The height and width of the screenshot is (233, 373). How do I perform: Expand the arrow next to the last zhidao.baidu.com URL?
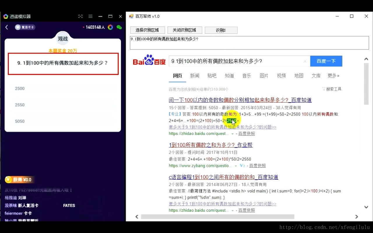[233, 211]
